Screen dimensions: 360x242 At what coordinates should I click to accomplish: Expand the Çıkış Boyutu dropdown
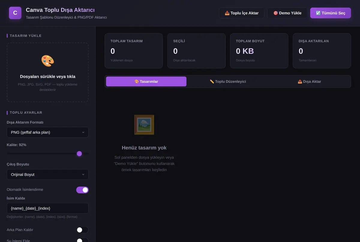(48, 174)
